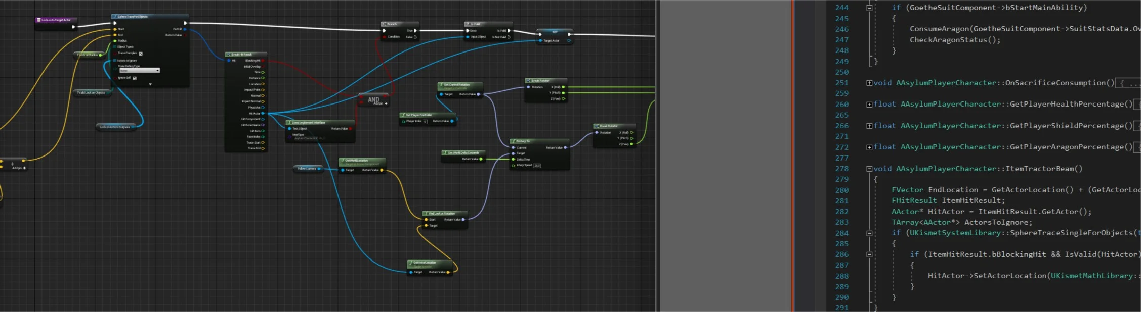The height and width of the screenshot is (312, 1141).
Task: Expand the collapsed GetPlayerHealthPercentage function
Action: [869, 105]
